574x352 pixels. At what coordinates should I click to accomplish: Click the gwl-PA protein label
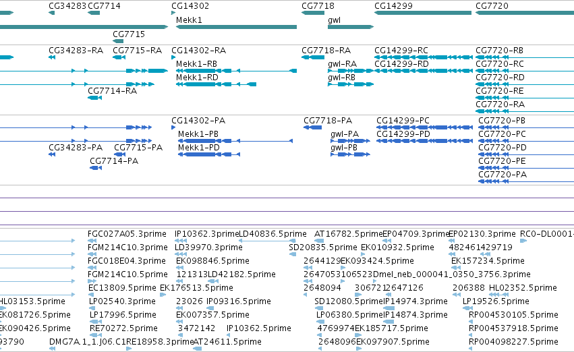[345, 134]
